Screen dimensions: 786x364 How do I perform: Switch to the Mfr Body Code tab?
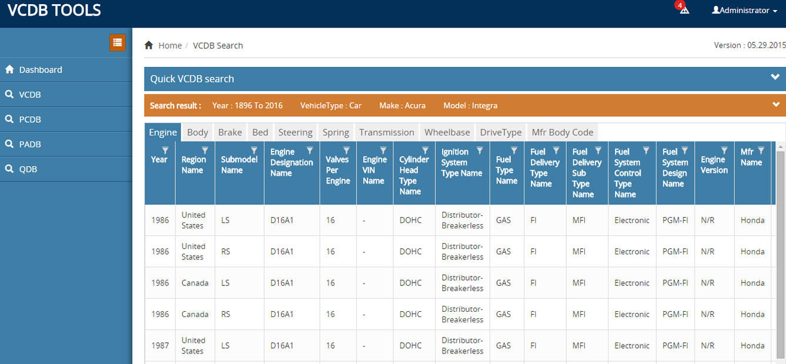pos(563,132)
